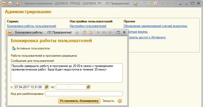Click into the user message text area
The height and width of the screenshot is (107, 203).
click(x=67, y=73)
